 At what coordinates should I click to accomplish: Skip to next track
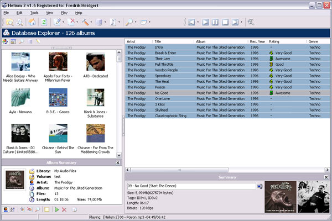(235, 22)
